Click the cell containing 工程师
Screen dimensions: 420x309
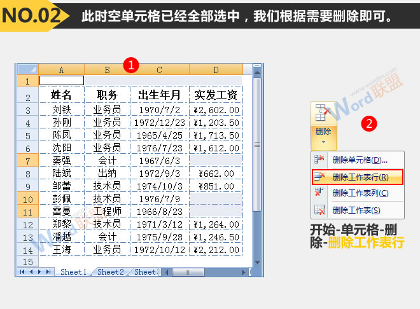107,211
